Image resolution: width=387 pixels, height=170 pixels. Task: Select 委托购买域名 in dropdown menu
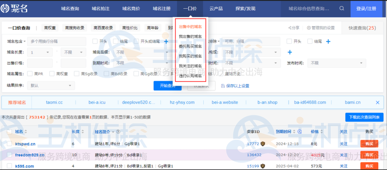pyautogui.click(x=190, y=46)
